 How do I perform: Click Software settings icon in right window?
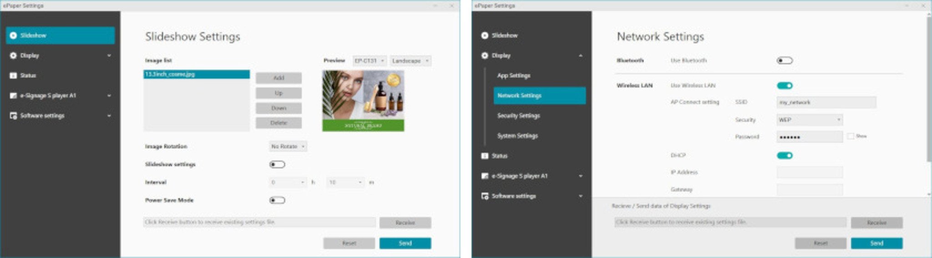pyautogui.click(x=485, y=196)
